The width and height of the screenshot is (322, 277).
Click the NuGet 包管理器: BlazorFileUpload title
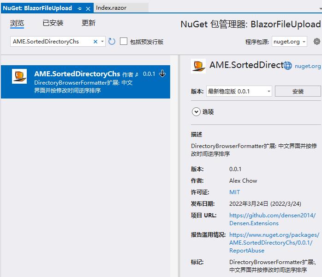click(250, 24)
